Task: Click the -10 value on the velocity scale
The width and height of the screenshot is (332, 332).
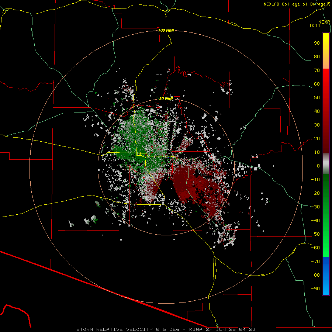Action: coord(315,180)
